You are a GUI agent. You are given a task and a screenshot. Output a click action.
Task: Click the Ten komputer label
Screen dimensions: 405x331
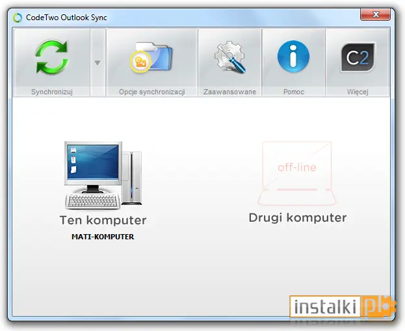[x=103, y=220]
